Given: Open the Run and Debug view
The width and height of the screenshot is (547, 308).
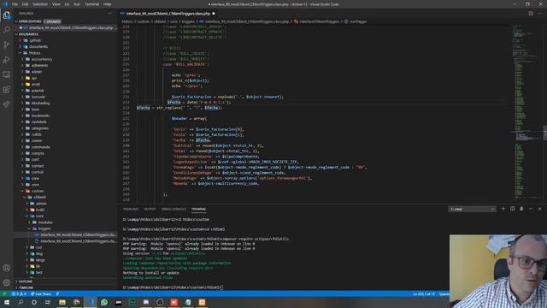Looking at the screenshot, I should point(7,60).
